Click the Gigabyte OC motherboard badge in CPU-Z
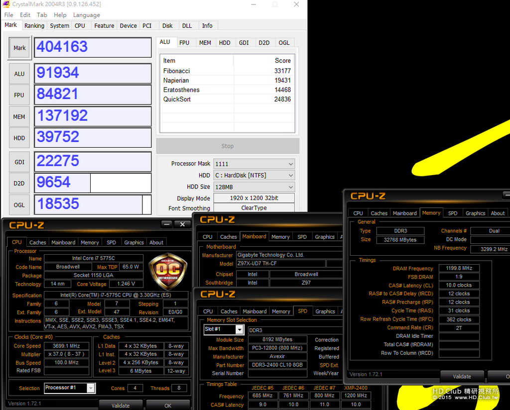 pyautogui.click(x=168, y=271)
